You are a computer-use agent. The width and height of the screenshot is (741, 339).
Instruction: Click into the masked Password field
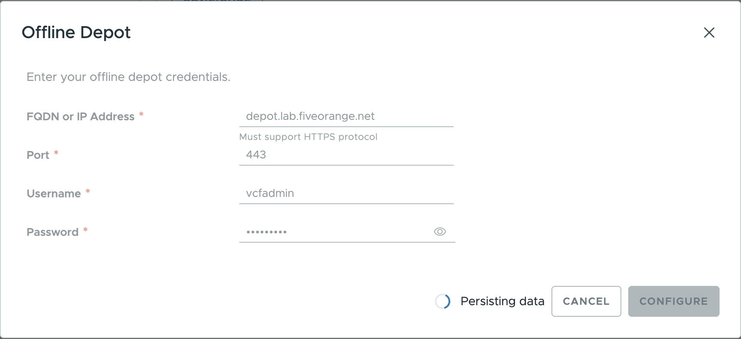click(x=334, y=232)
